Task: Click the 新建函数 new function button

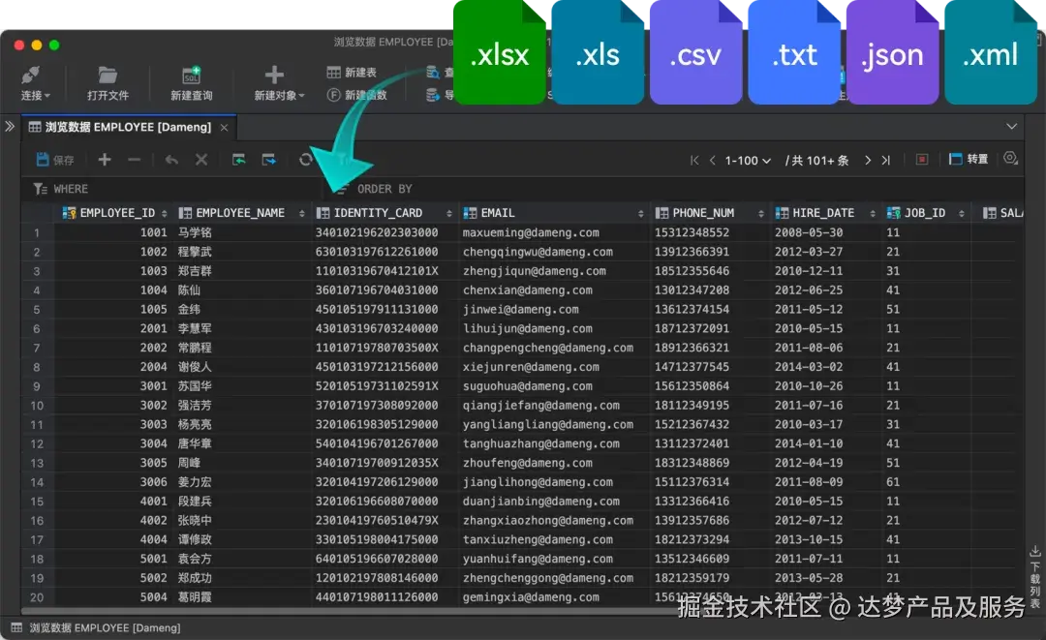Action: tap(356, 95)
